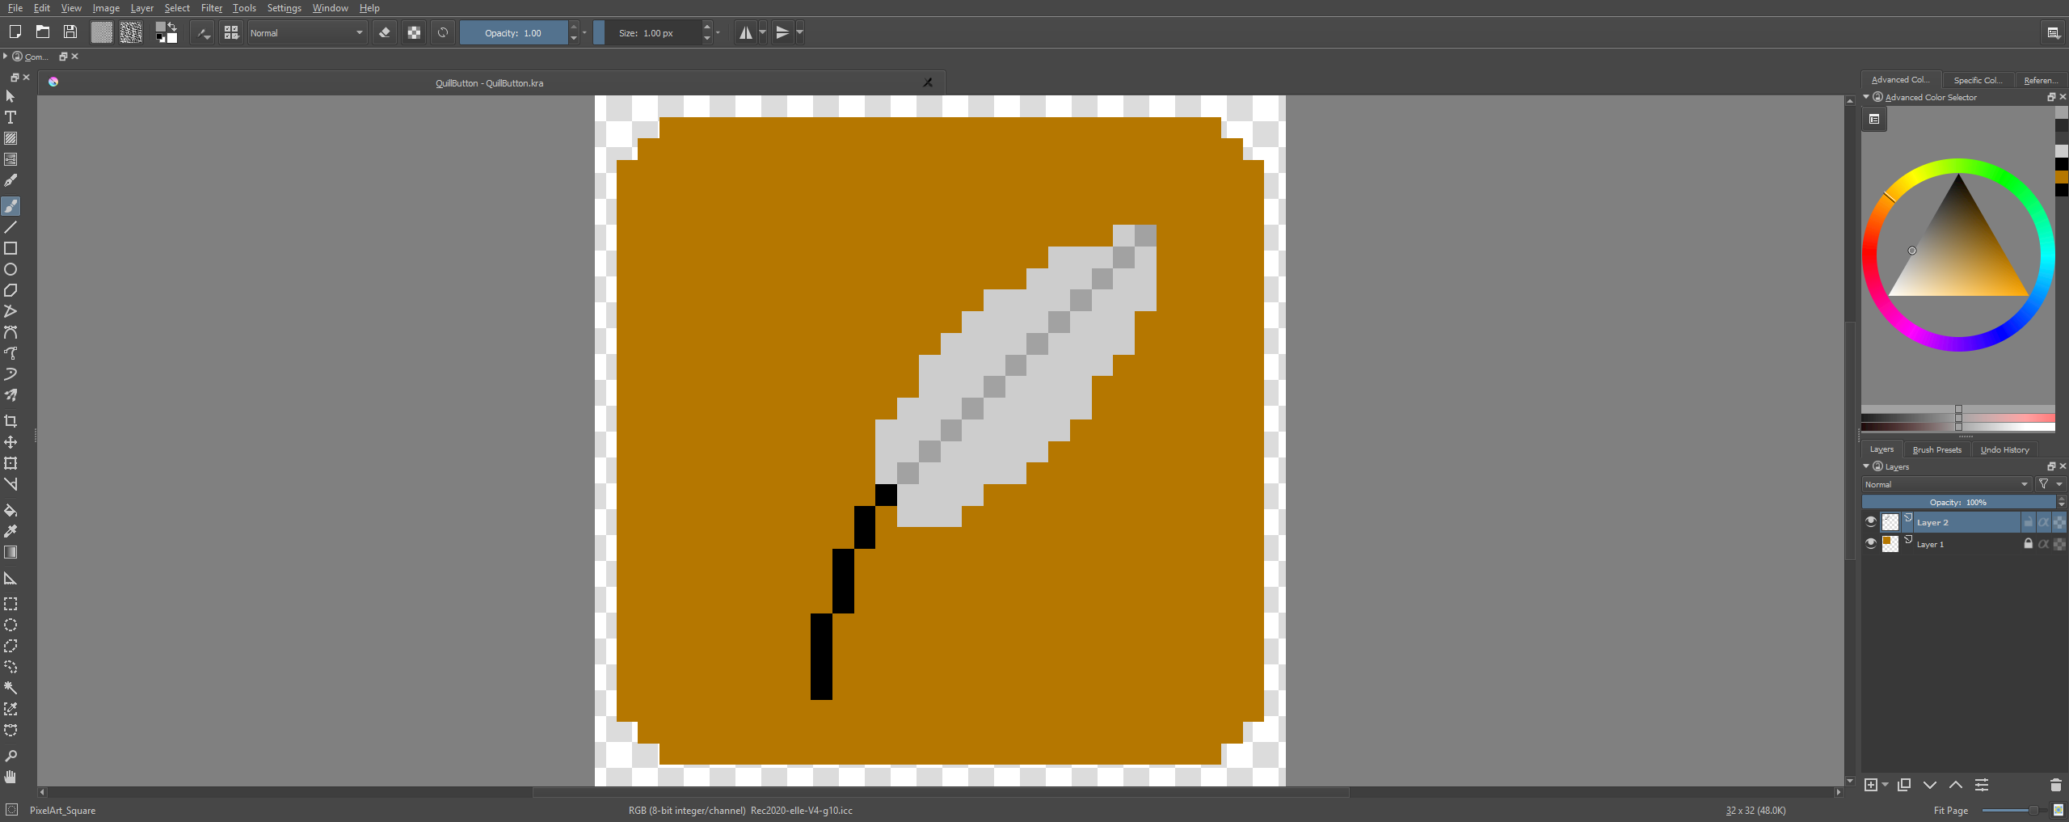
Task: Open vertical mirror options arrow
Action: pos(799,32)
